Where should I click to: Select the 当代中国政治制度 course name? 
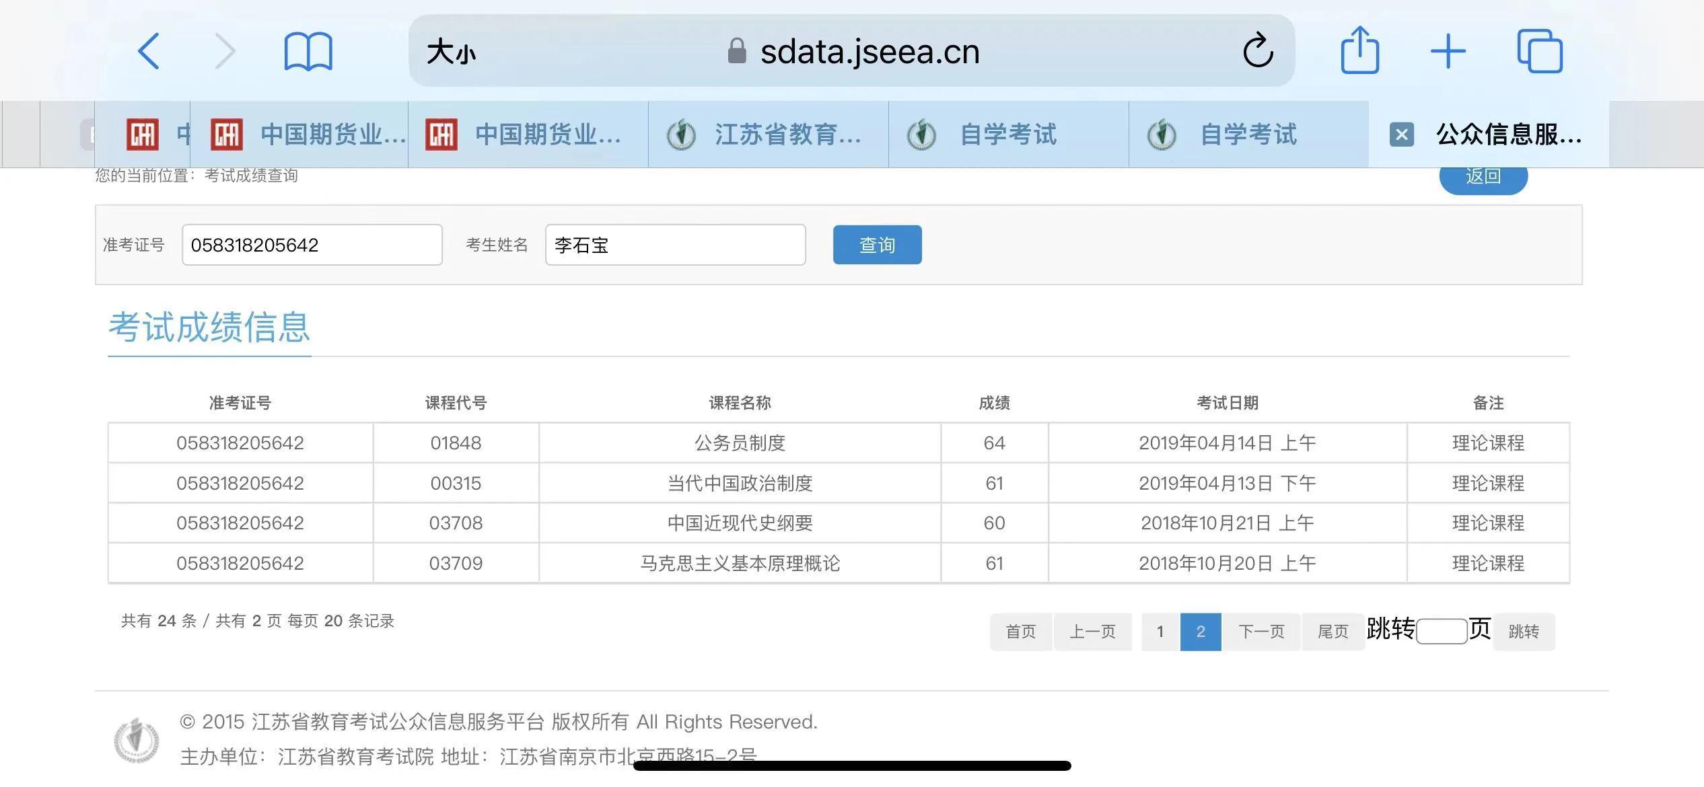point(740,484)
